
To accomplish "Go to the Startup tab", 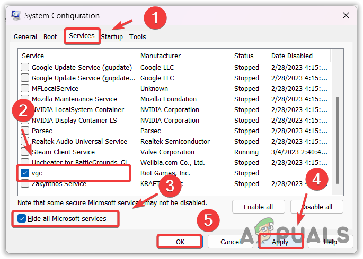I will point(112,36).
